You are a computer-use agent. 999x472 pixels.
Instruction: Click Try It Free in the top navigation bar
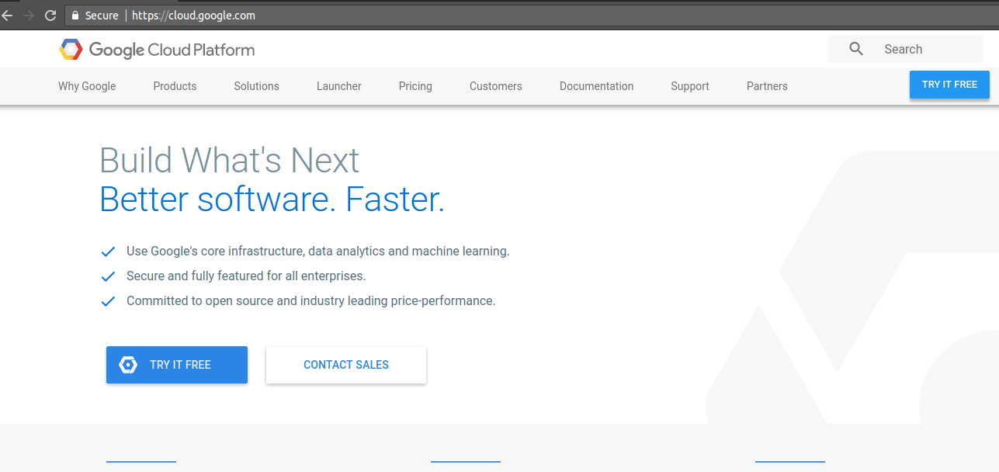[949, 85]
